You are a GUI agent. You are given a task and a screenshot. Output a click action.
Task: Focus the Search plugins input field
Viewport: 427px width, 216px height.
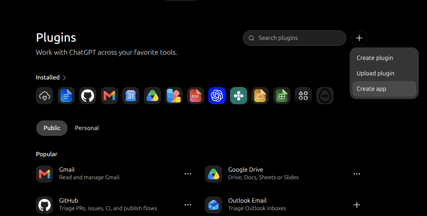pyautogui.click(x=294, y=38)
